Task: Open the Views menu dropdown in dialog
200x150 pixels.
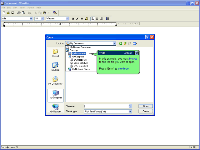Action: (x=135, y=43)
